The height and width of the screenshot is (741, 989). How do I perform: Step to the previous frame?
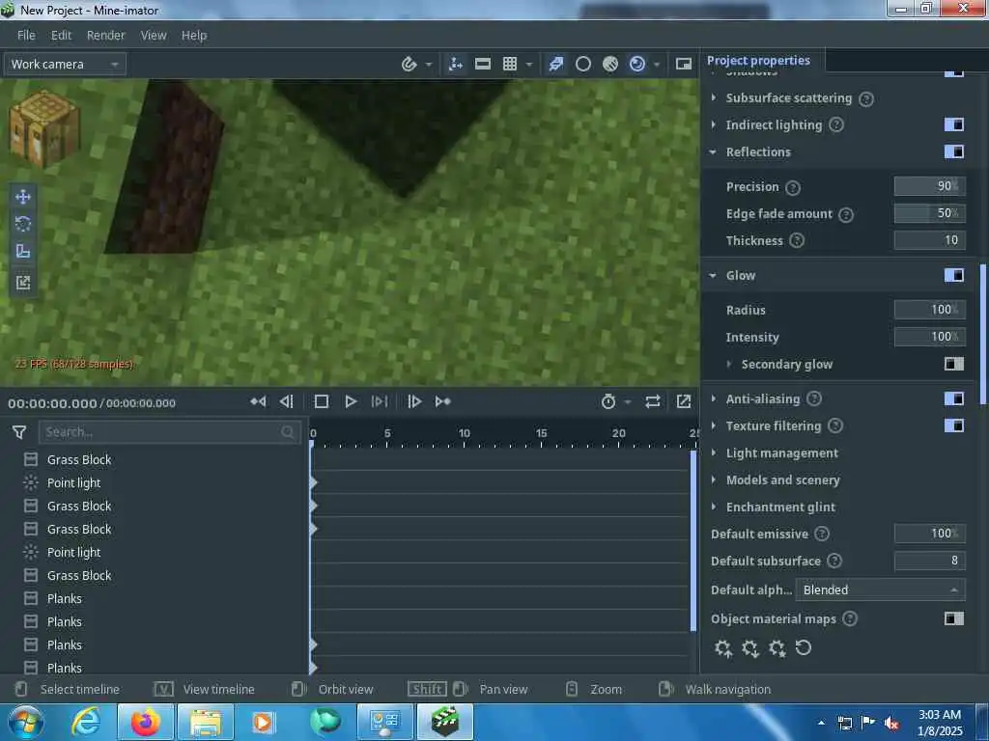click(x=287, y=401)
